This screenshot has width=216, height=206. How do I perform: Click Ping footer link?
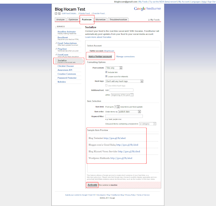click(x=108, y=195)
